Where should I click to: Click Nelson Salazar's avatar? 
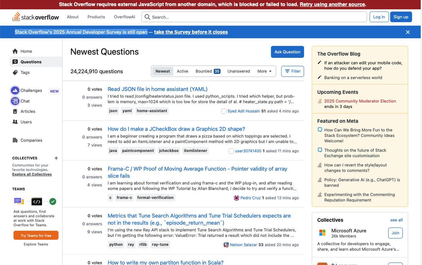pos(226,245)
